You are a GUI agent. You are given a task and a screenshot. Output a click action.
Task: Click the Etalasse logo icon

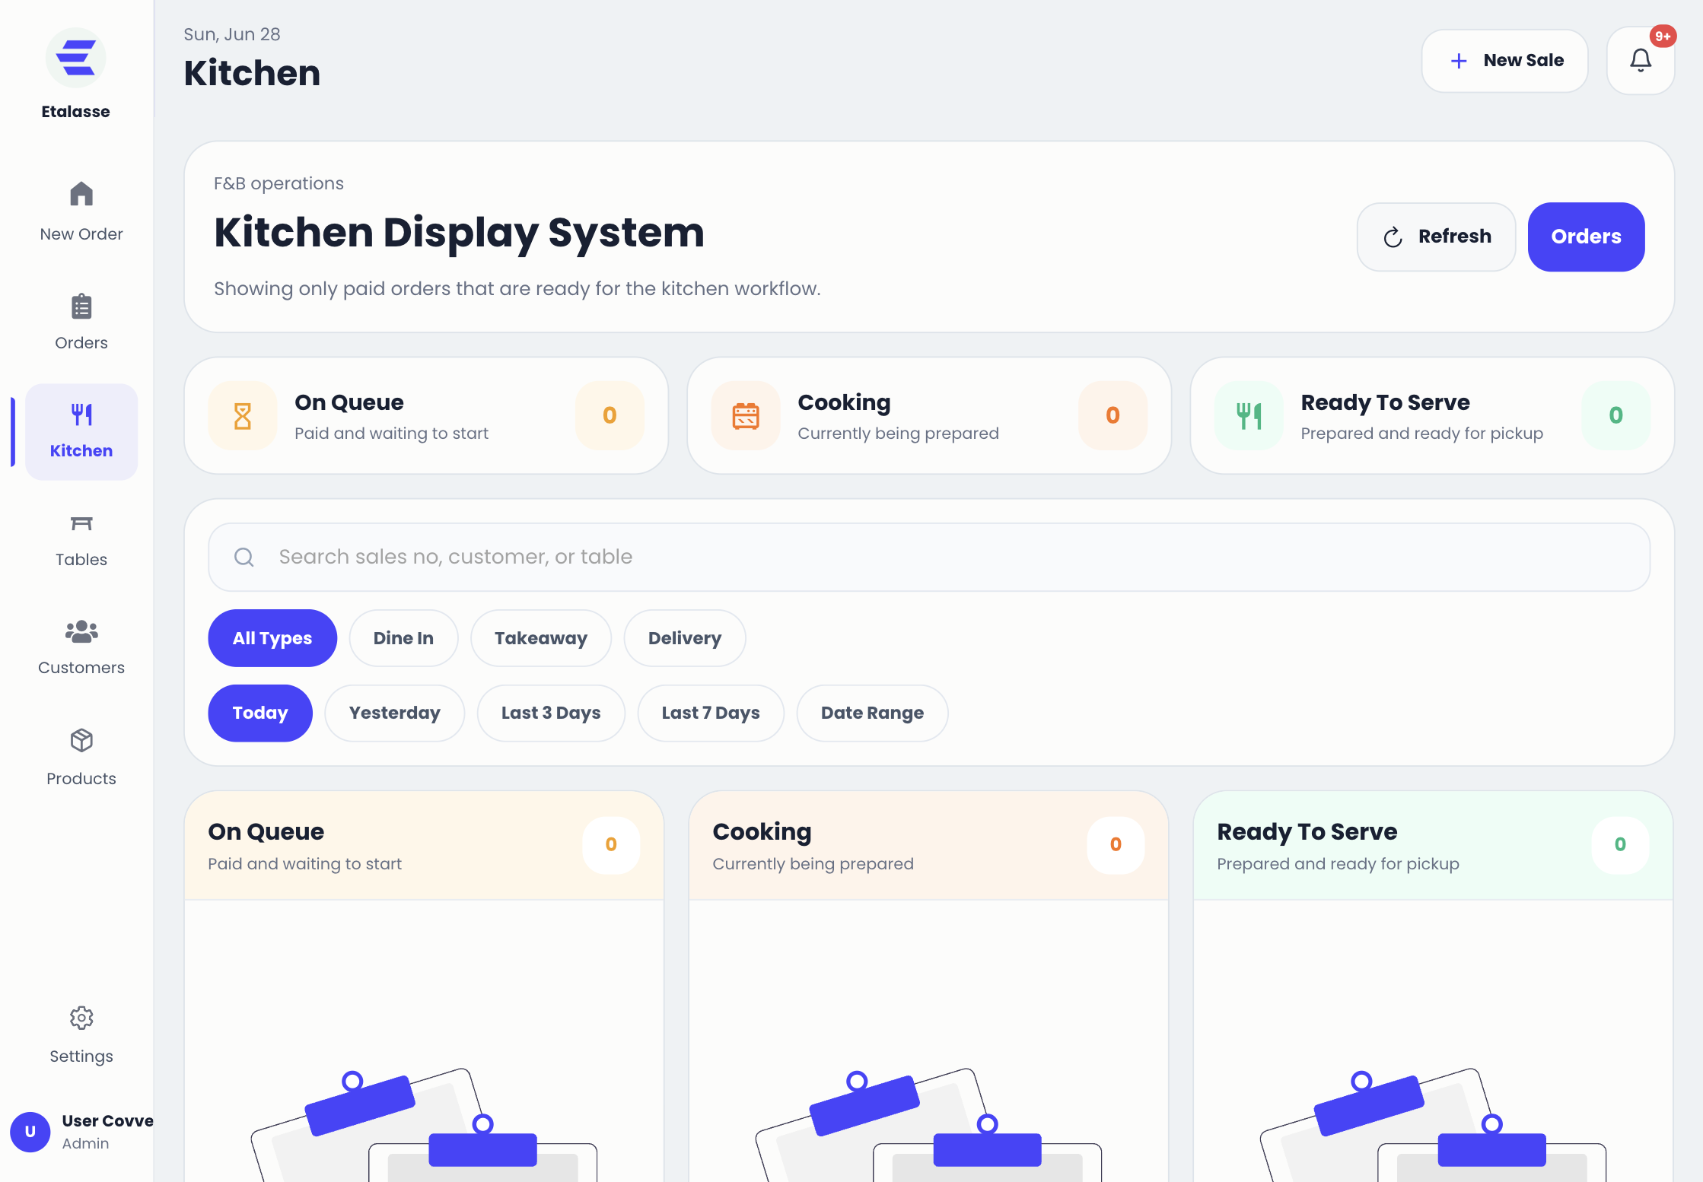75,58
